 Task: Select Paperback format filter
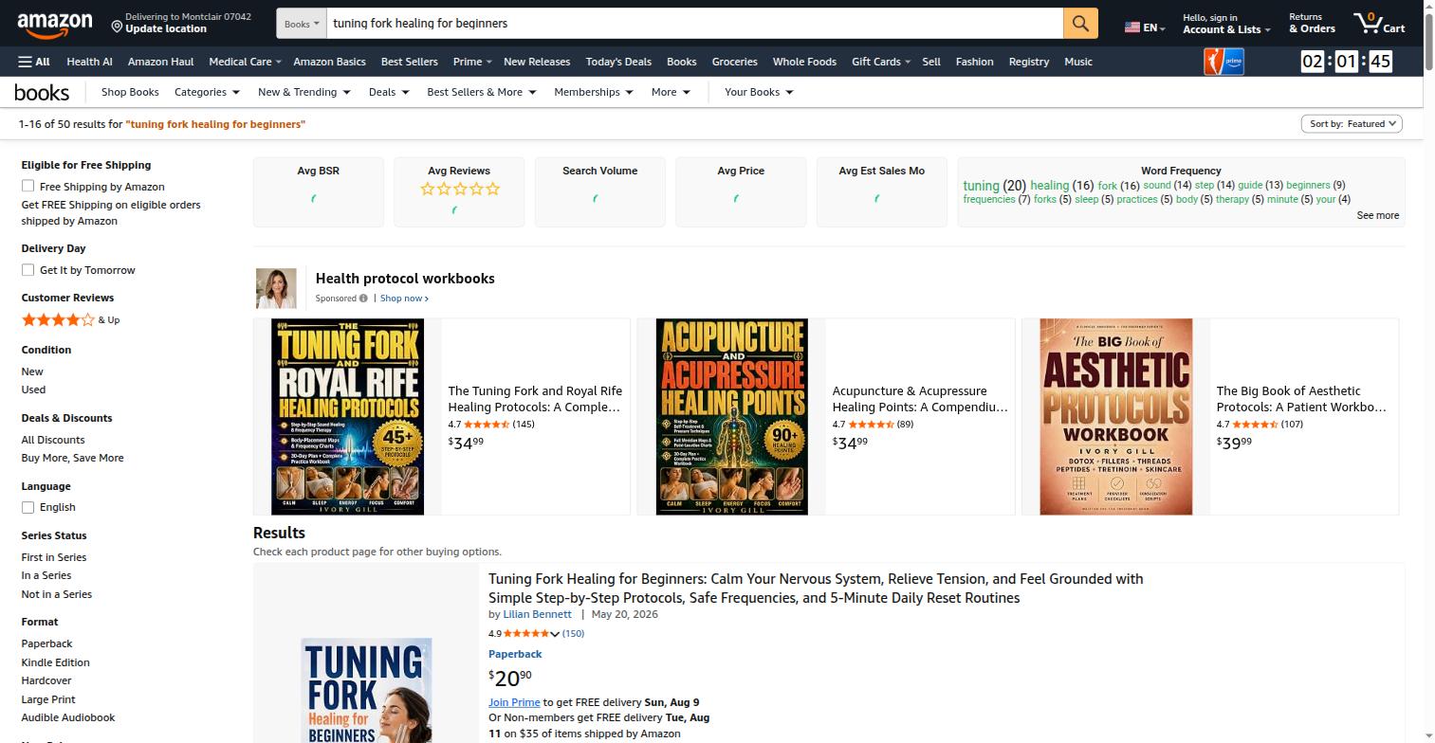(46, 643)
